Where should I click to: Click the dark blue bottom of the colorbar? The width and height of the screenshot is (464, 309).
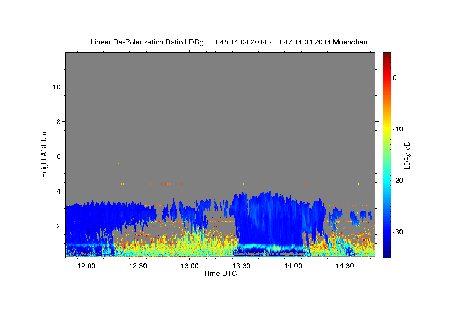pyautogui.click(x=387, y=254)
